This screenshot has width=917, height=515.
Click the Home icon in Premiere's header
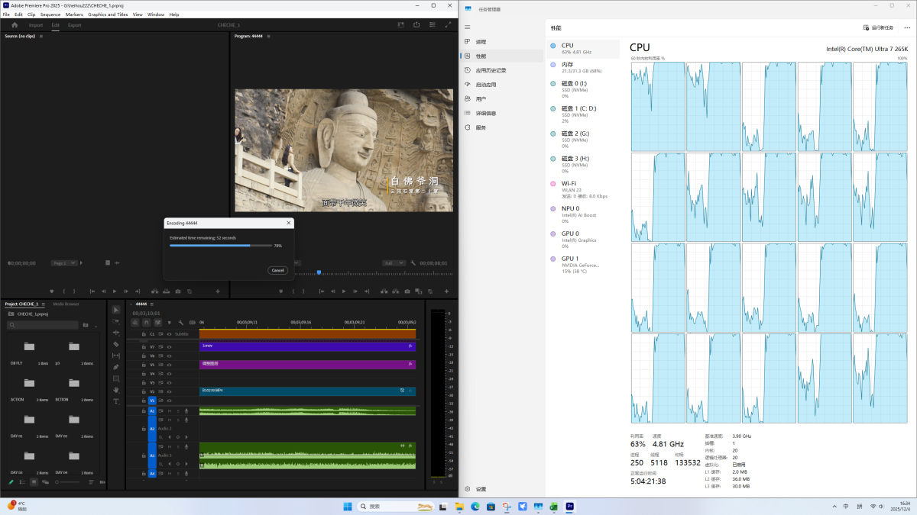[14, 25]
